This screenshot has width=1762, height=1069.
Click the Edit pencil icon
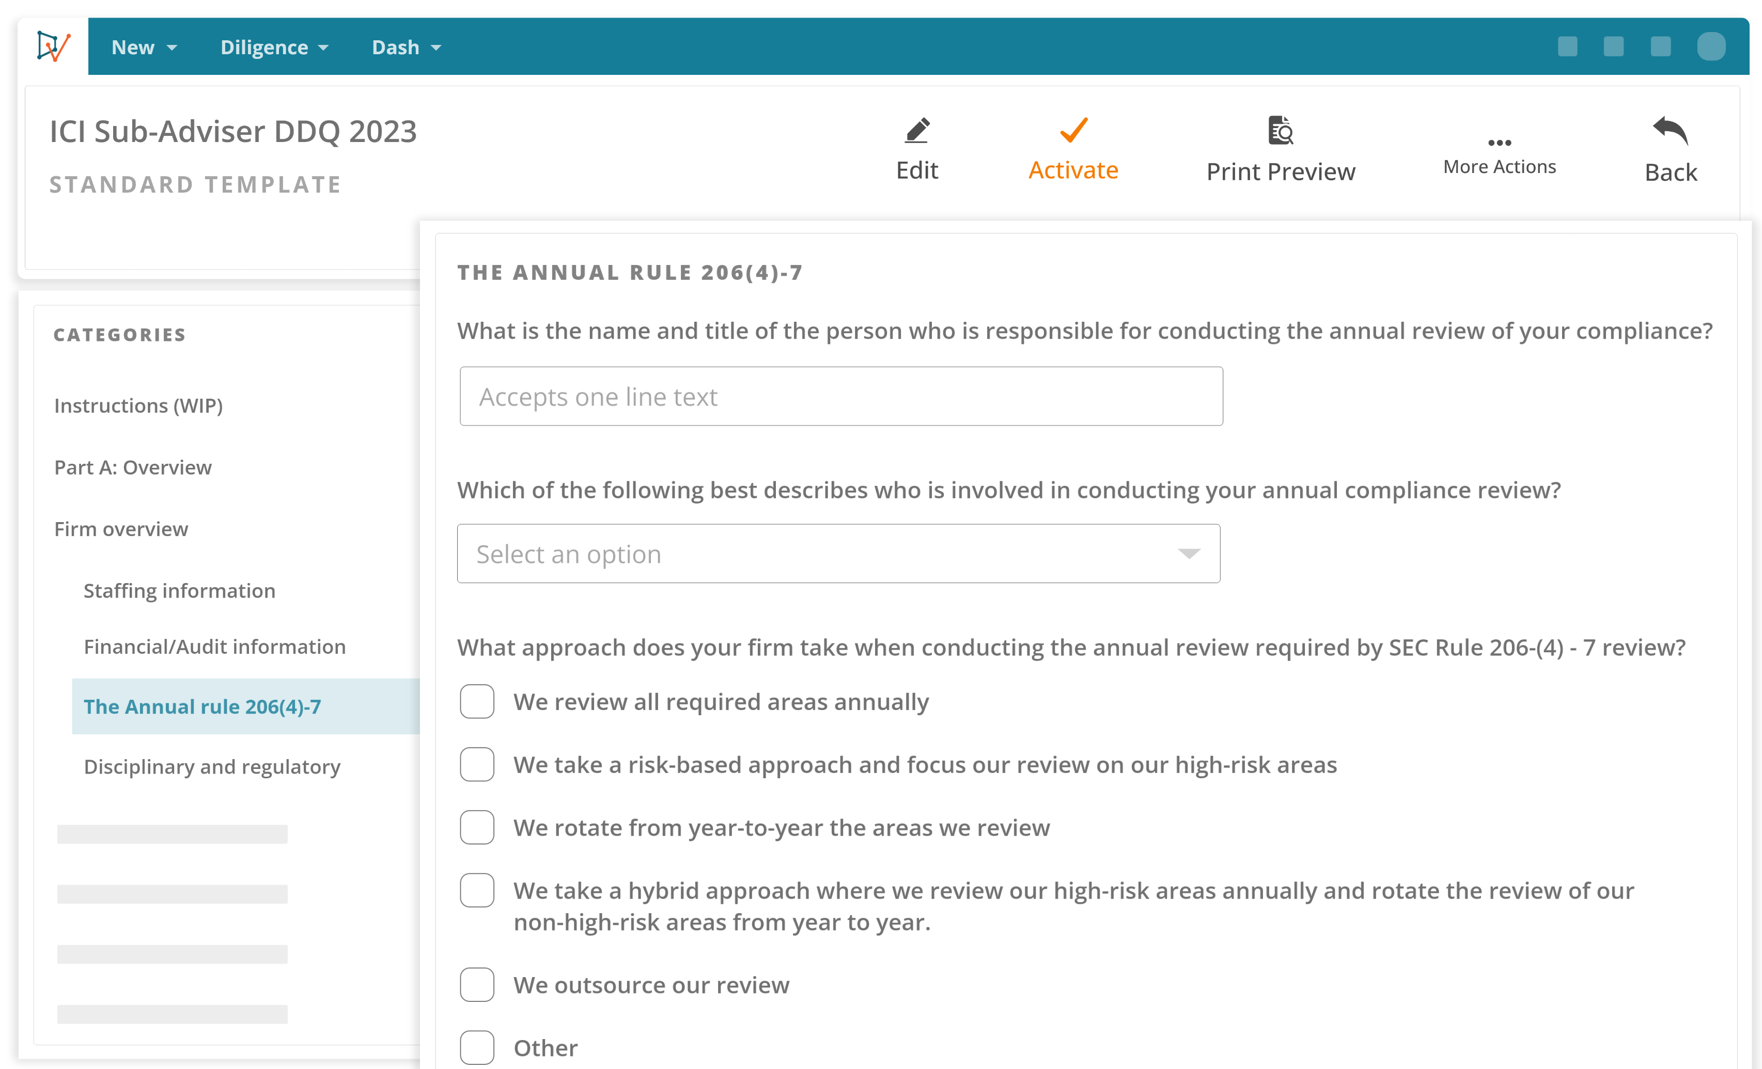pos(917,131)
